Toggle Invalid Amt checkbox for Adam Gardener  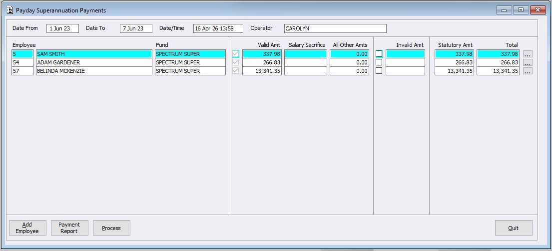(x=379, y=62)
